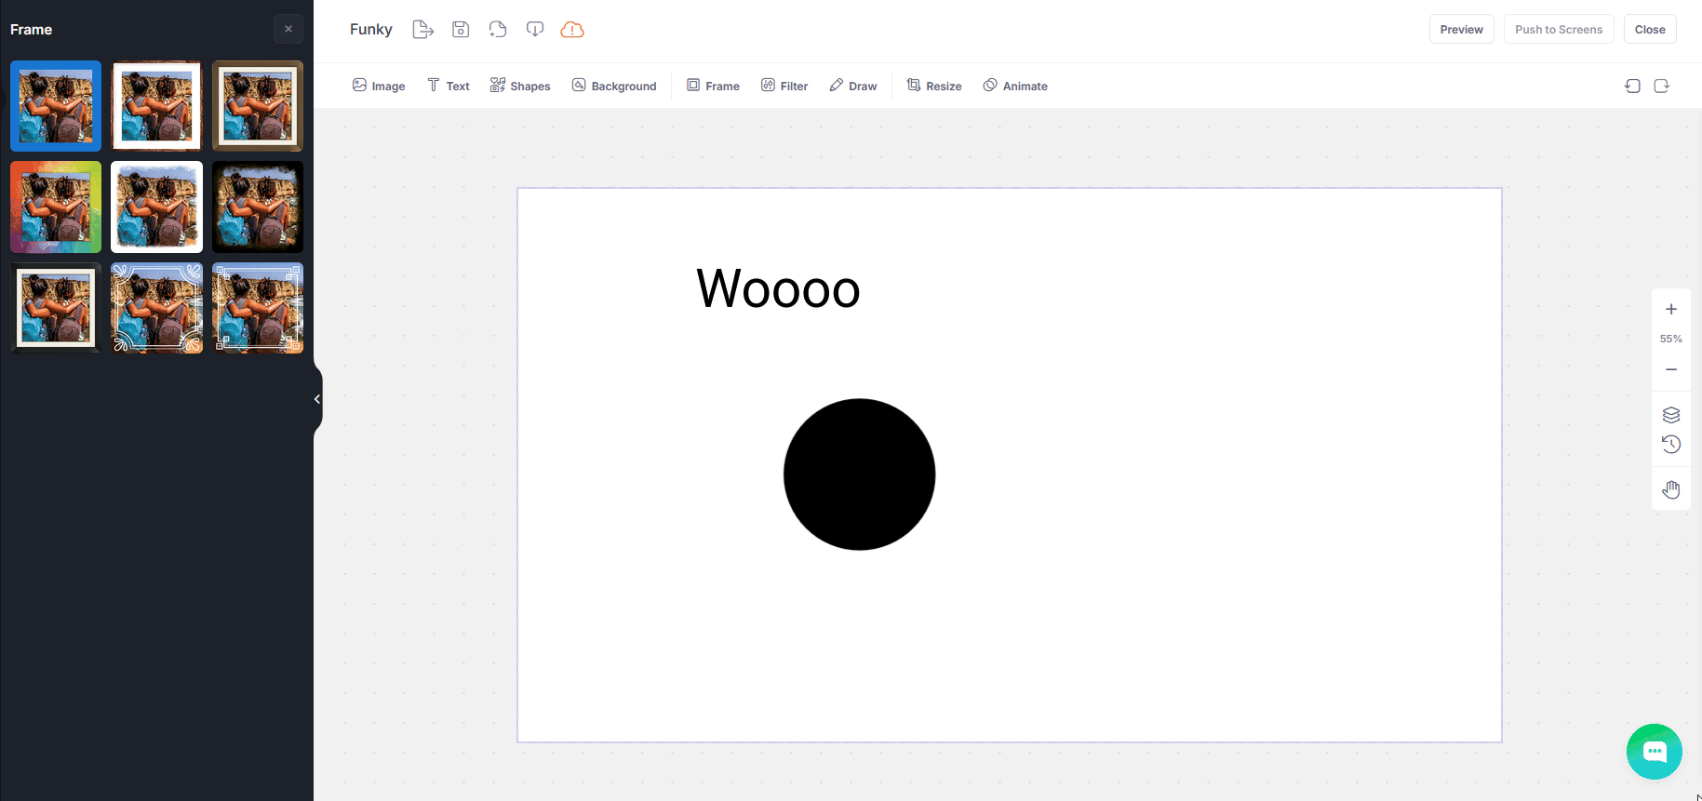The height and width of the screenshot is (801, 1702).
Task: Zoom out with the minus icon
Action: click(x=1671, y=369)
